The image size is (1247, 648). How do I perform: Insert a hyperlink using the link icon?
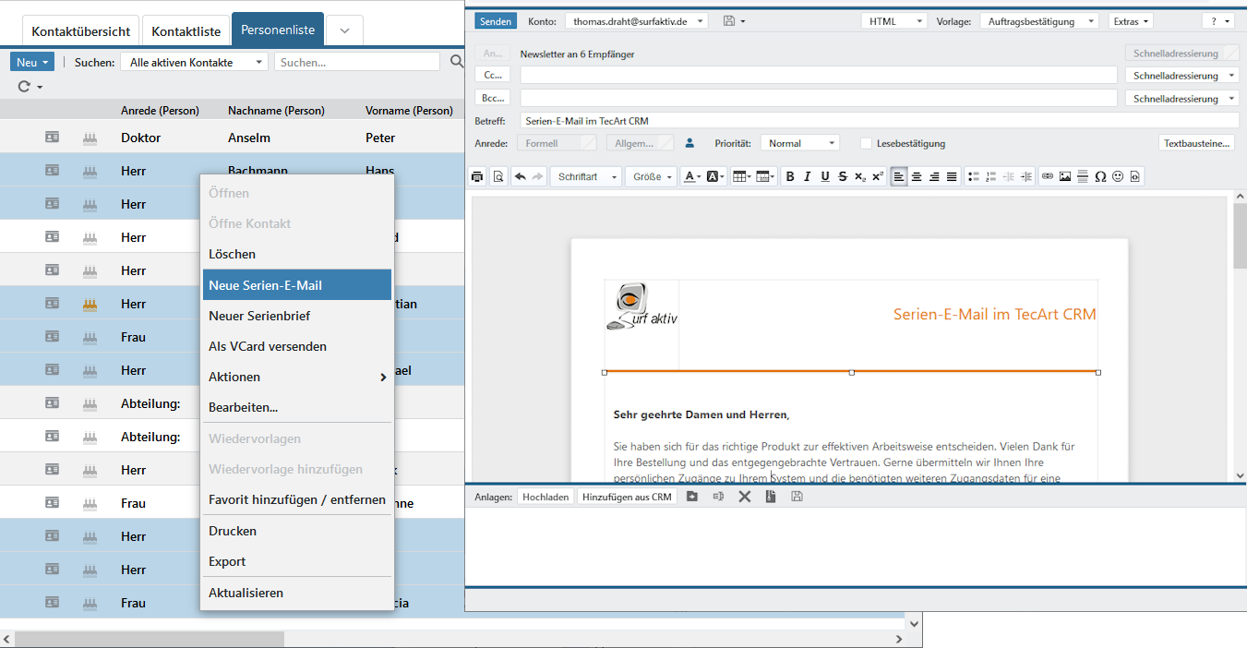1048,176
